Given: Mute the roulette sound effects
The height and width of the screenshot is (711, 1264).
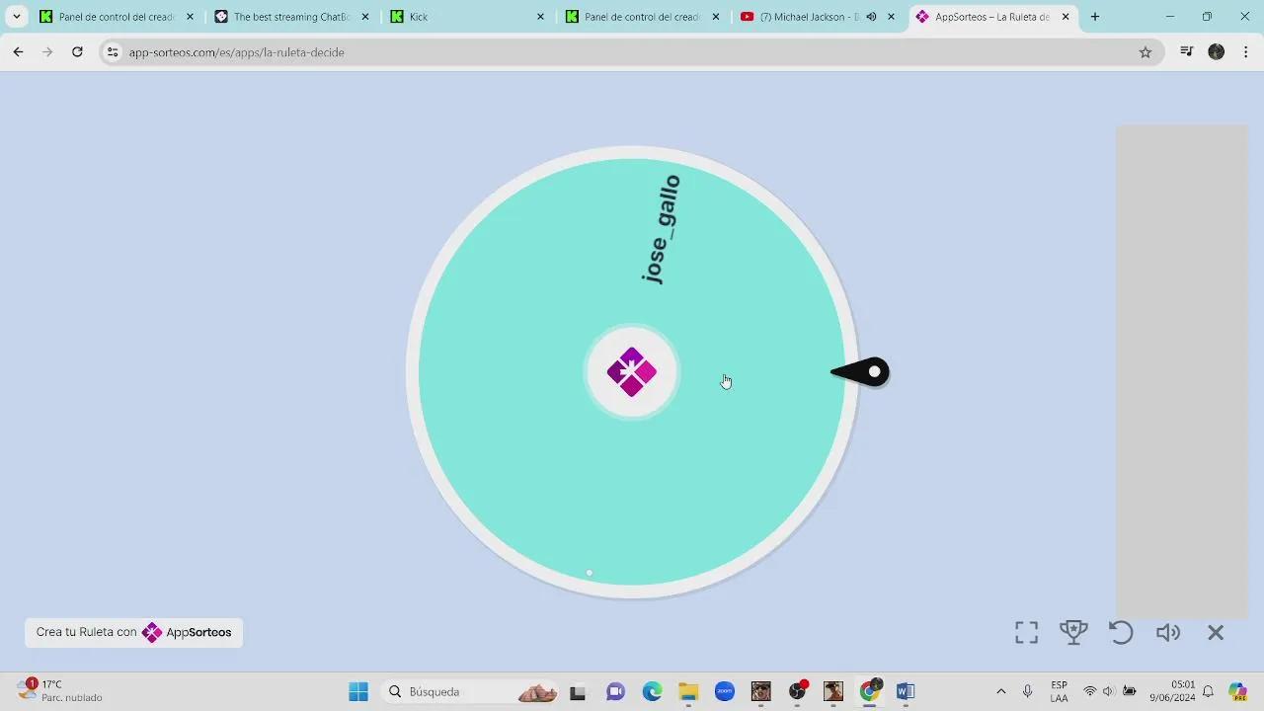Looking at the screenshot, I should coord(1168,633).
